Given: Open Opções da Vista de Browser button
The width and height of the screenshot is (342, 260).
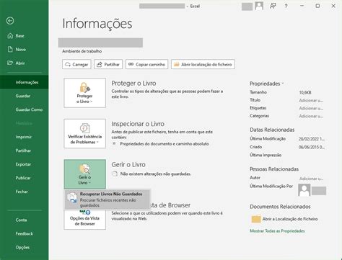Looking at the screenshot, I should click(x=84, y=219).
